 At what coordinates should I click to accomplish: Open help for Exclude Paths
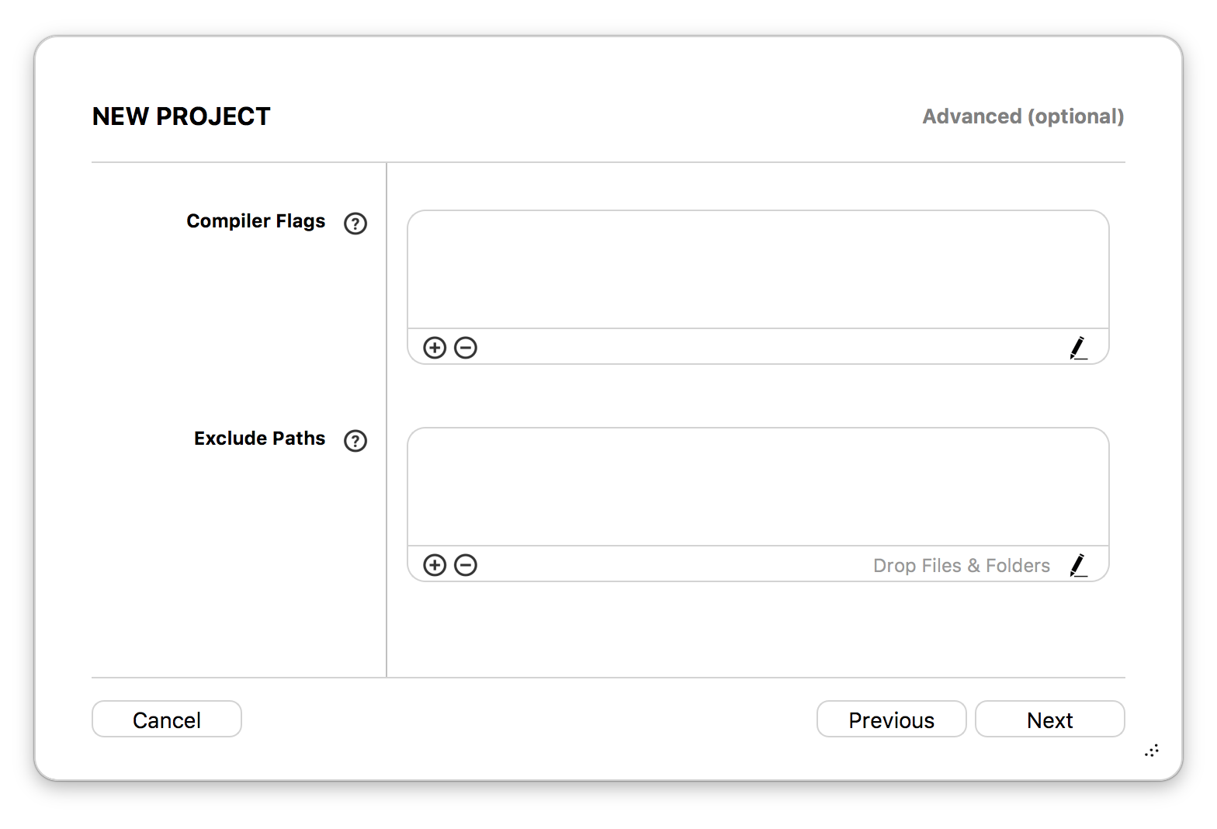355,441
